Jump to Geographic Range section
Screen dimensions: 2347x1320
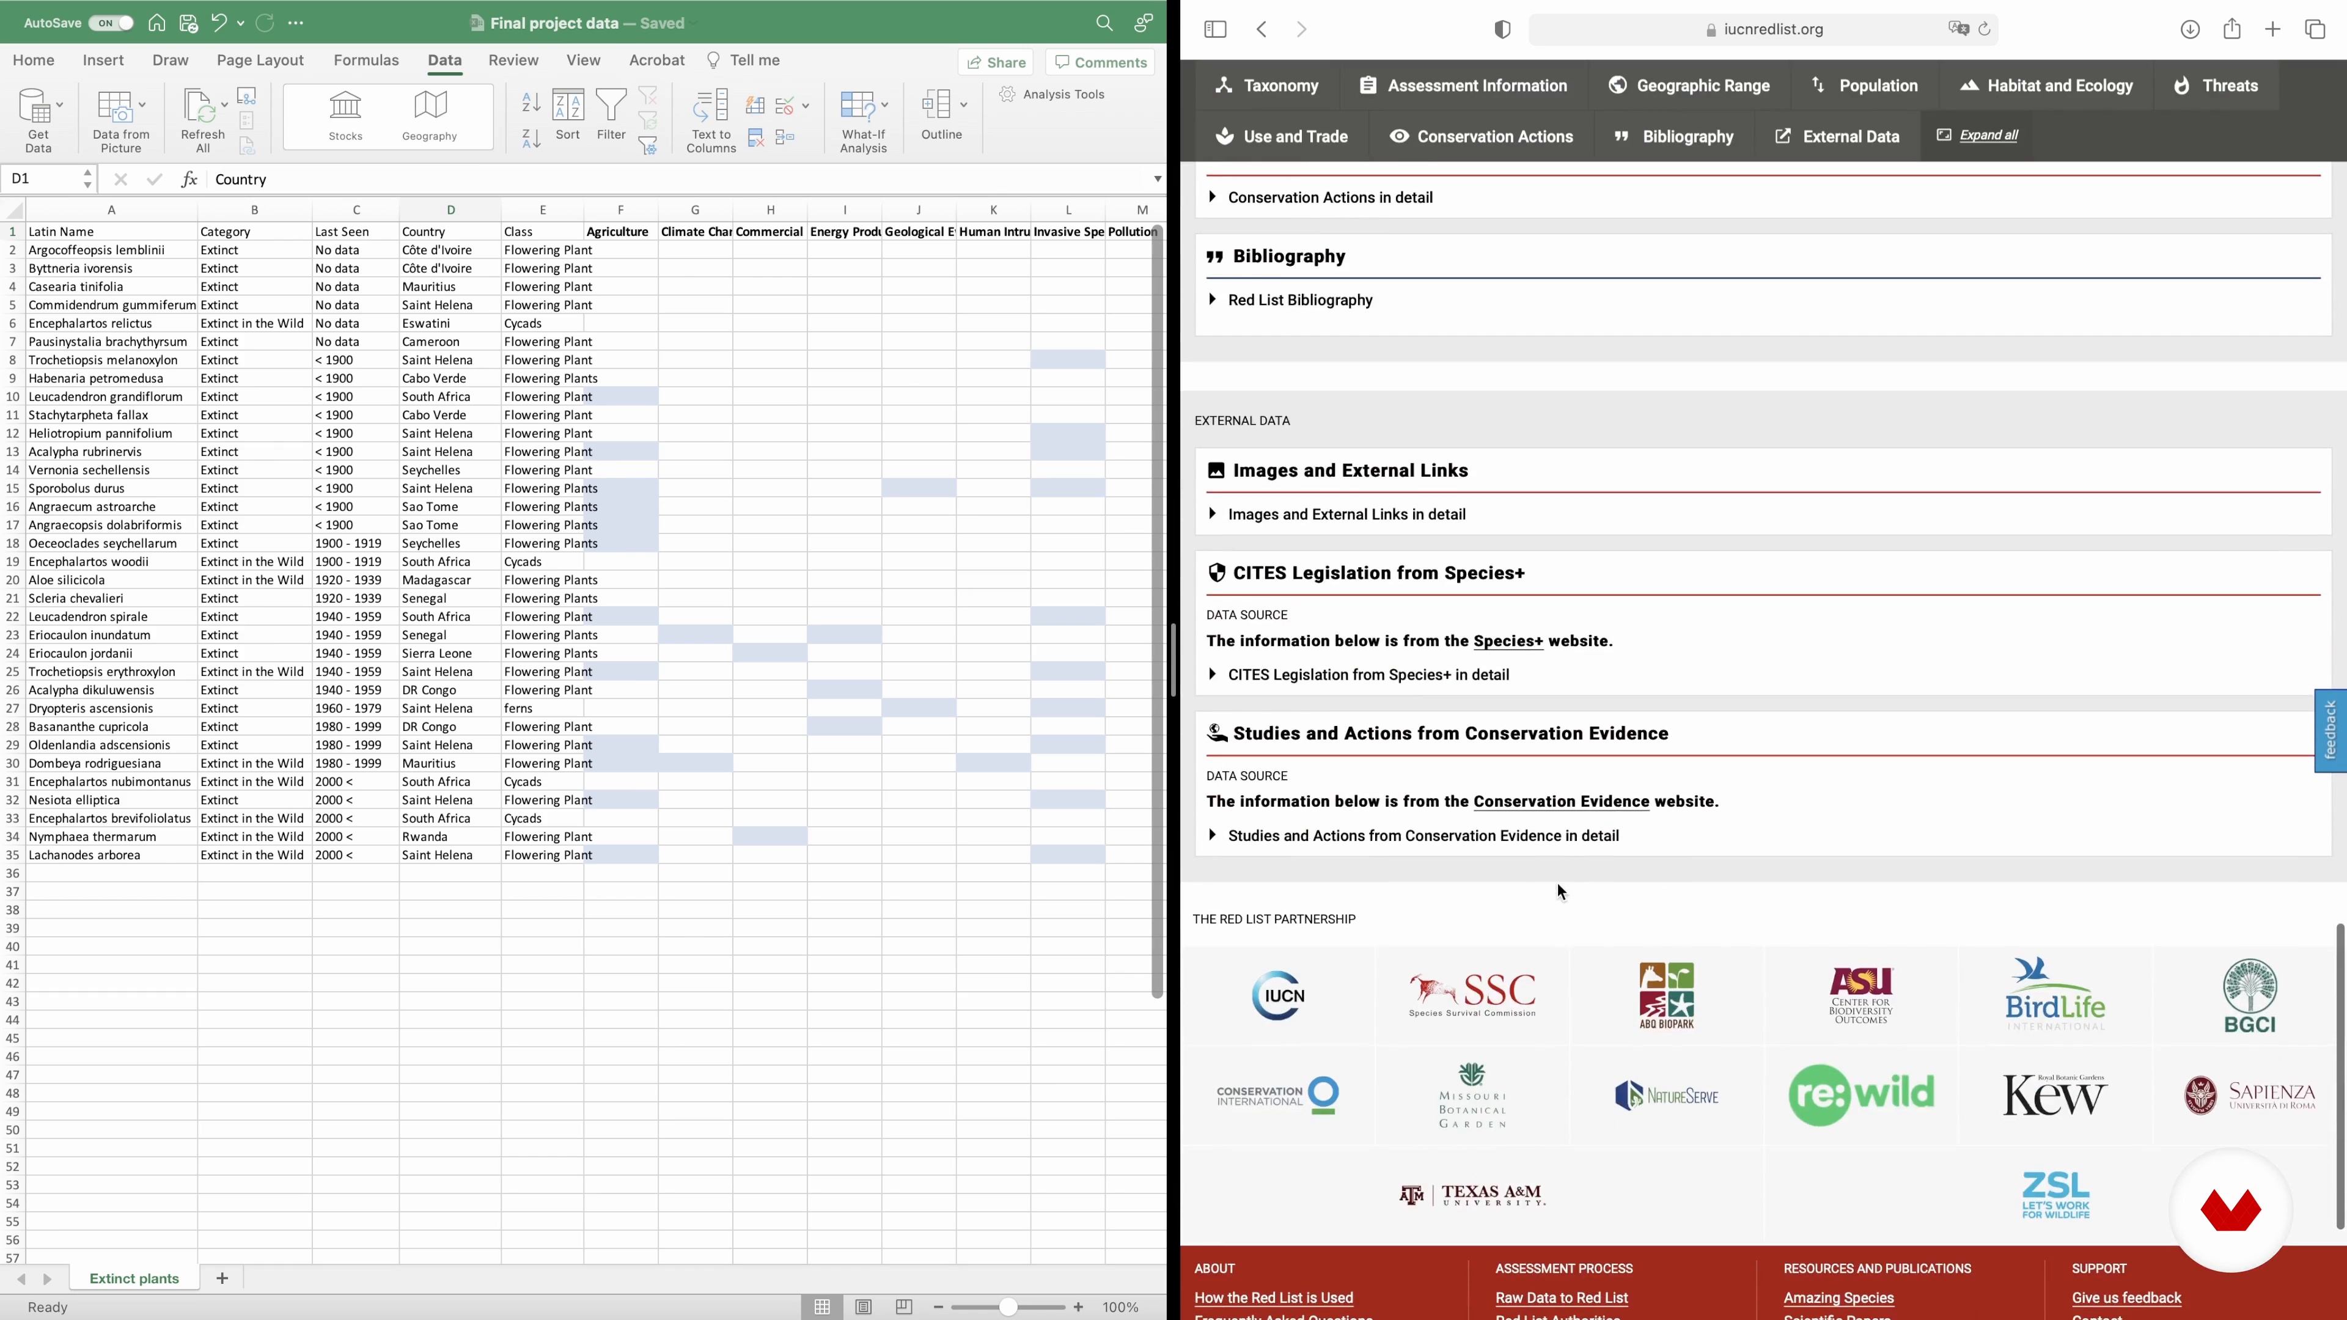tap(1689, 86)
